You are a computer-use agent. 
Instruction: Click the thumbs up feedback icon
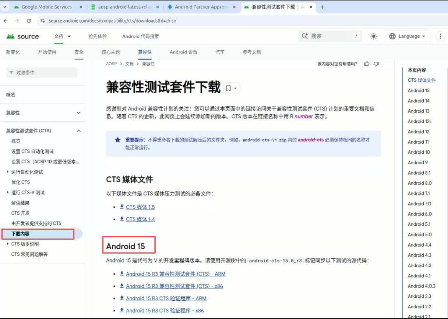(367, 64)
